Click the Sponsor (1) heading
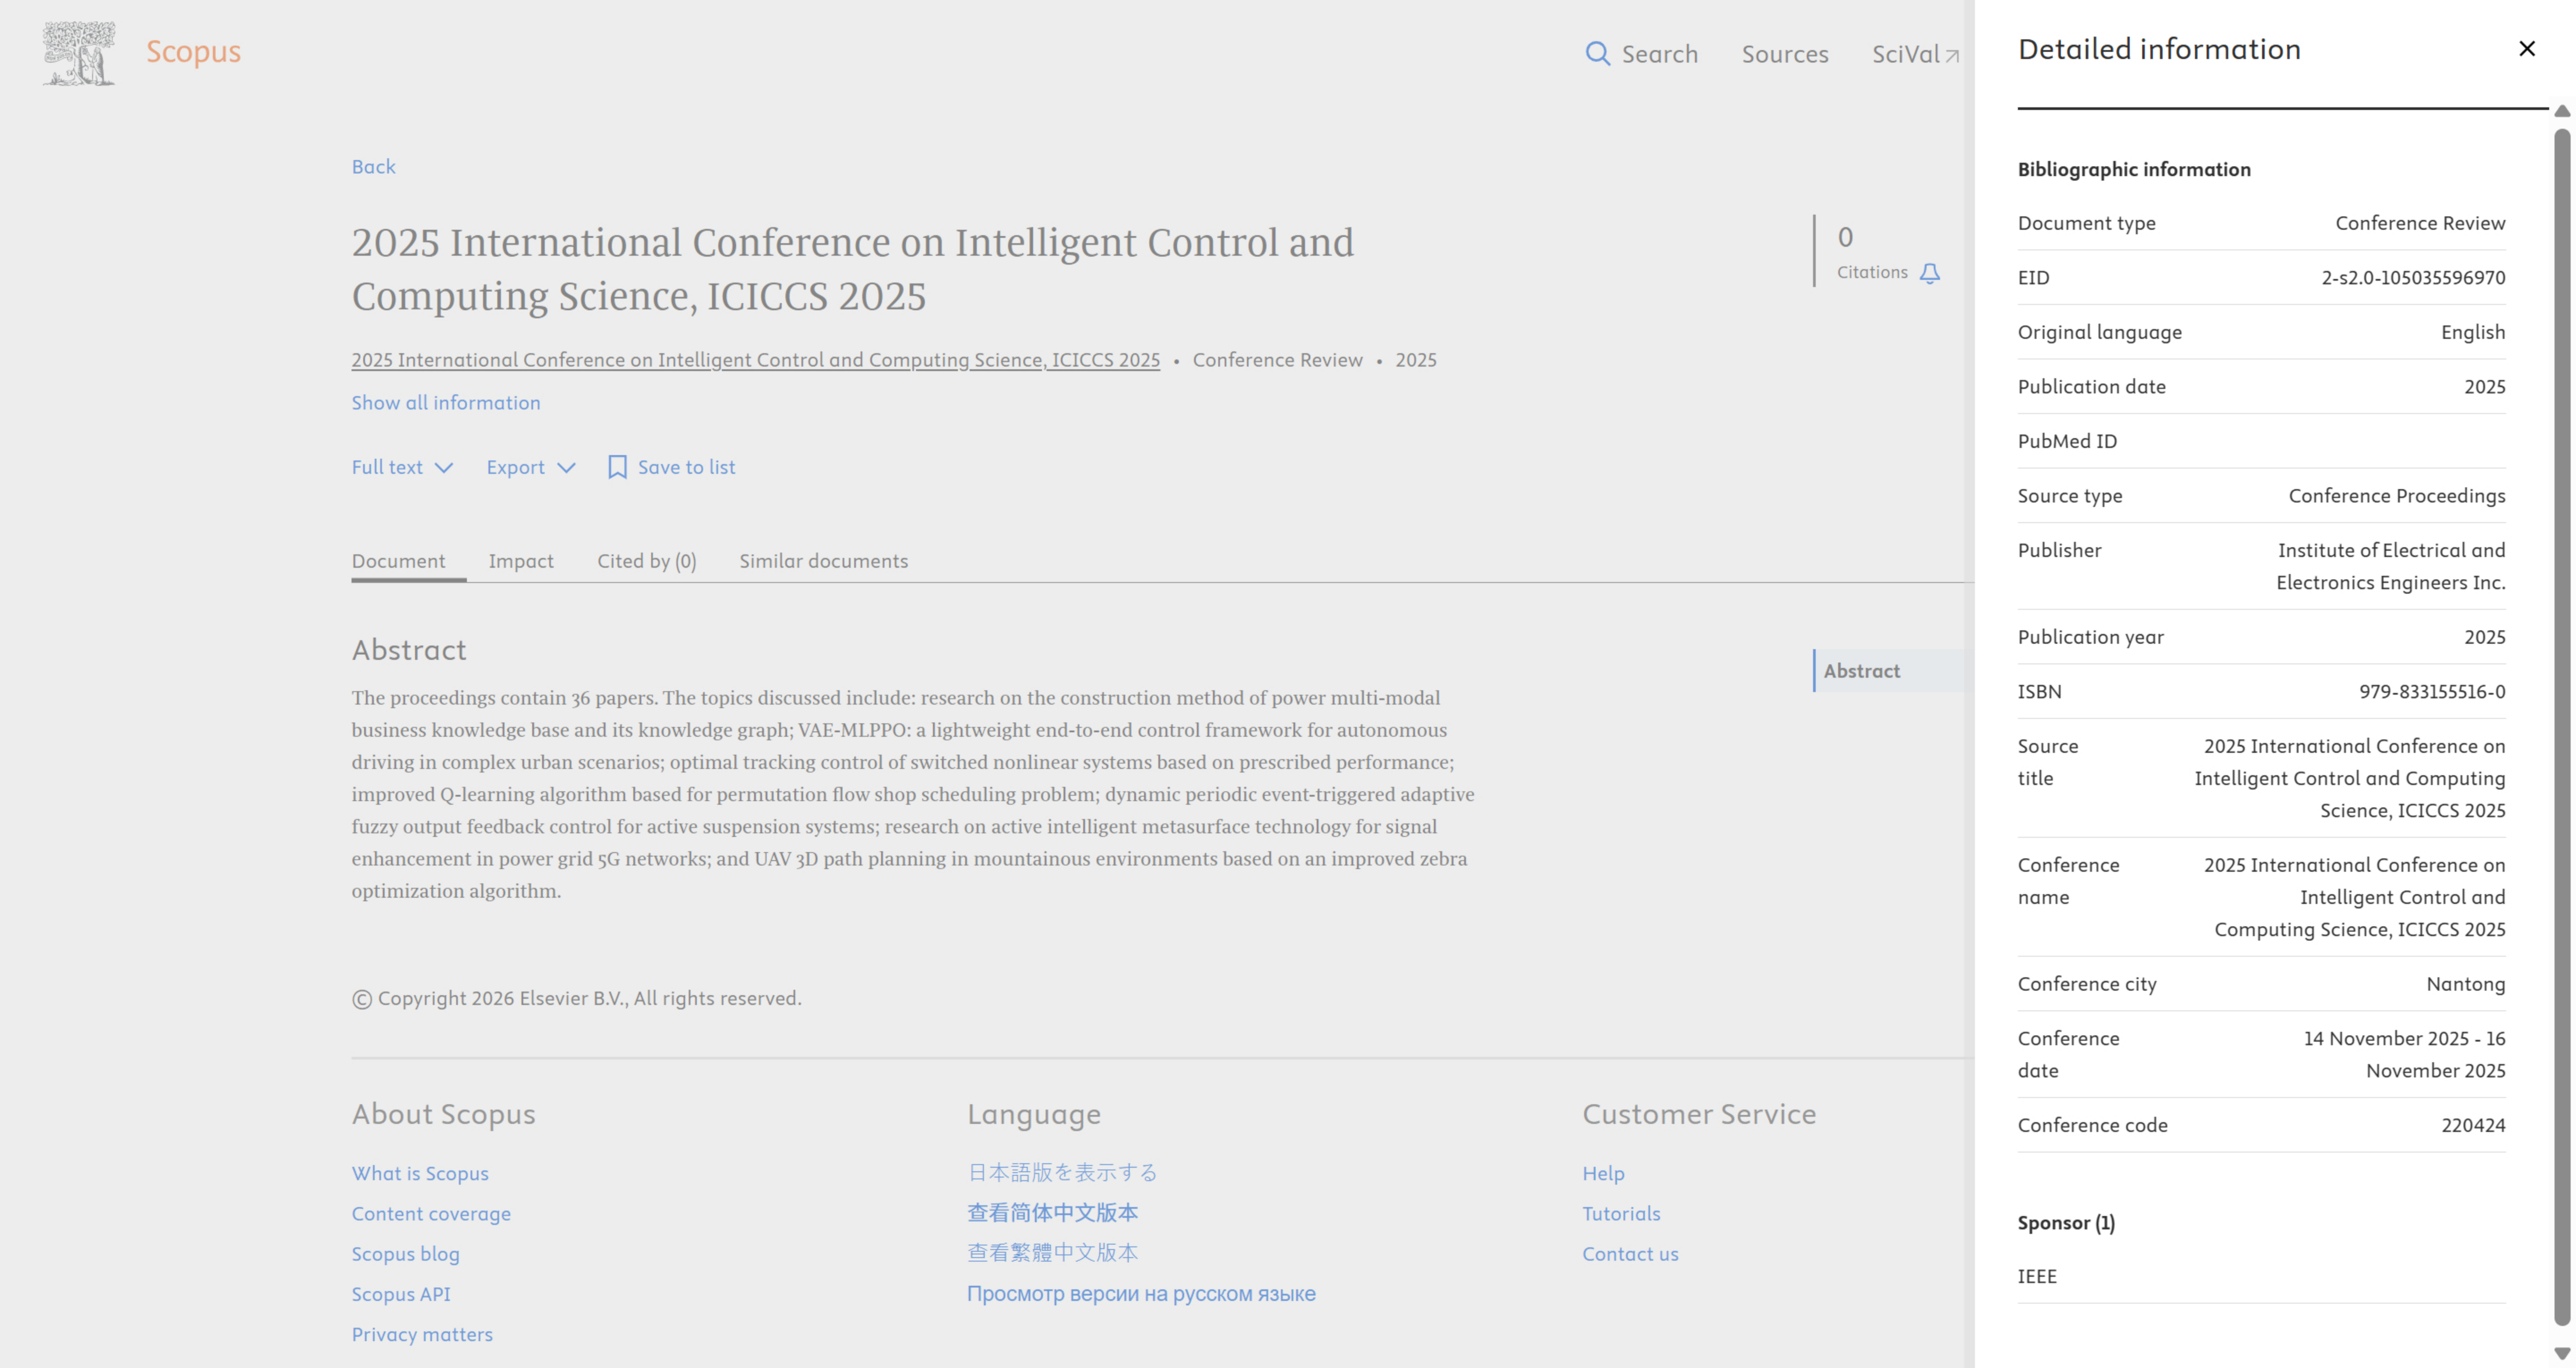The image size is (2576, 1368). (2066, 1223)
